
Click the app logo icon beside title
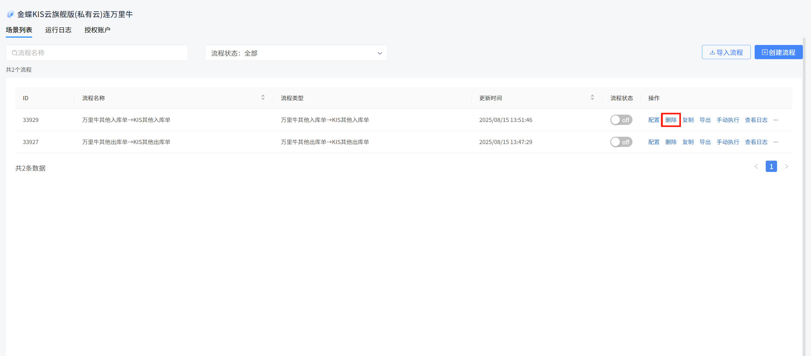[x=10, y=14]
